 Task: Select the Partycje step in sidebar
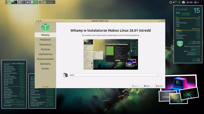[45, 49]
